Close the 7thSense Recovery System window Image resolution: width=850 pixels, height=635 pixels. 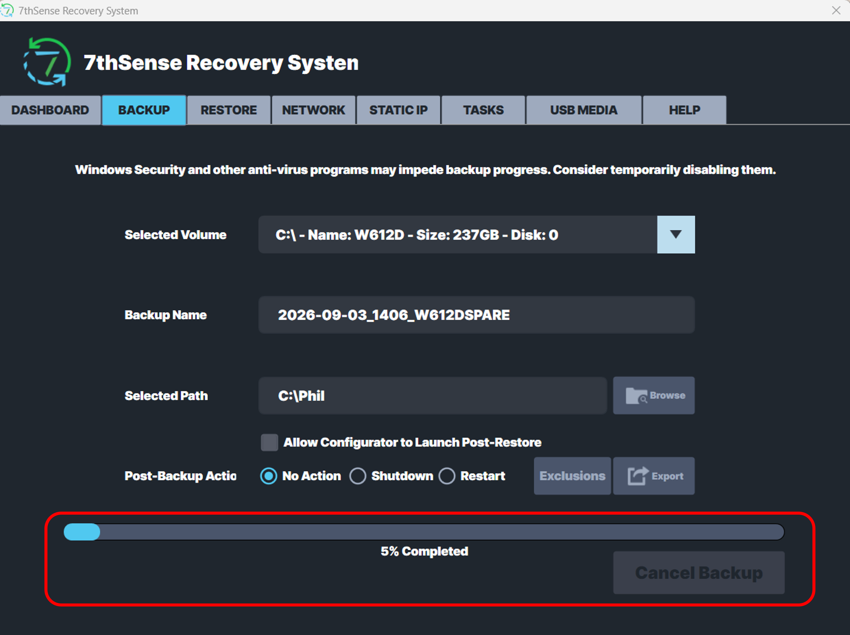pos(836,10)
